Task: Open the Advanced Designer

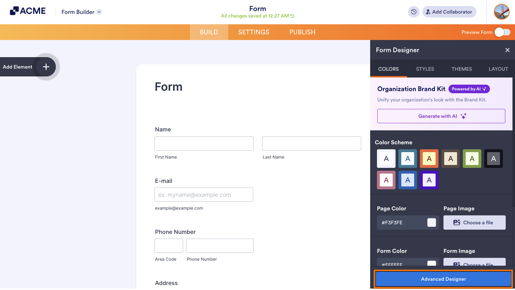Action: tap(443, 279)
